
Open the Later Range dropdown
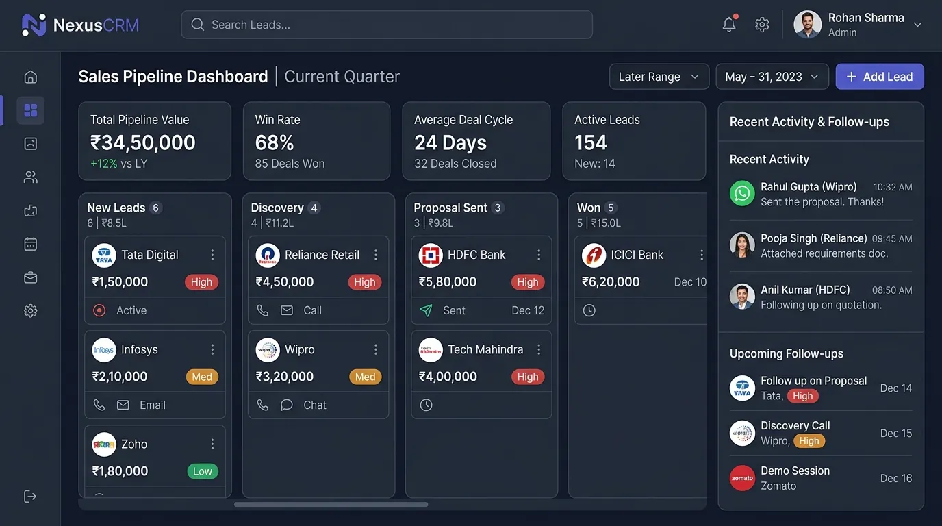click(x=658, y=77)
